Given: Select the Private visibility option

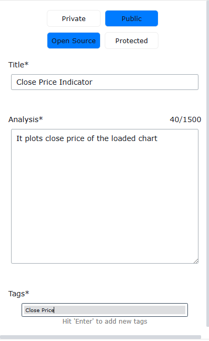Looking at the screenshot, I should tap(74, 18).
